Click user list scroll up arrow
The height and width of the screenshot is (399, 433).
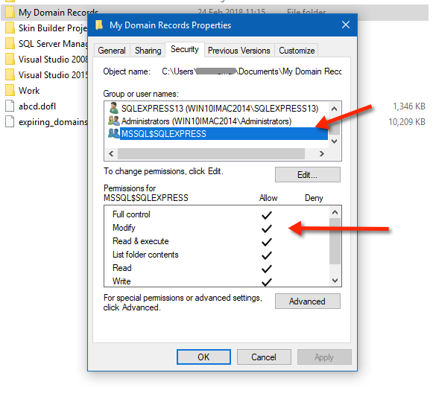334,109
